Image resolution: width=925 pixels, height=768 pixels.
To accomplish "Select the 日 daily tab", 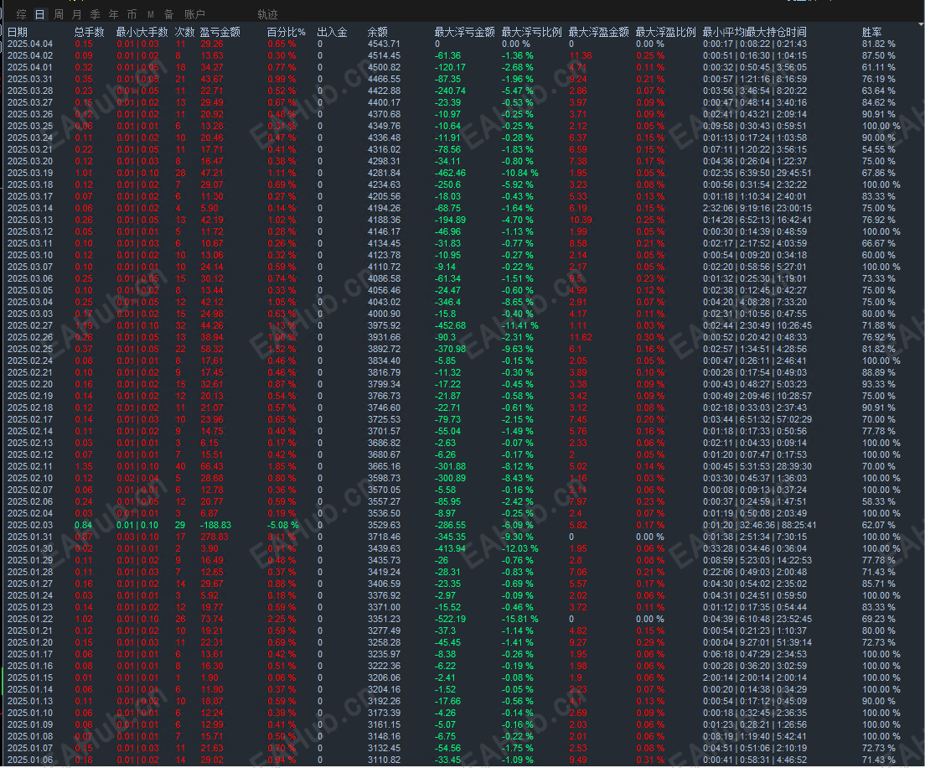I will [39, 14].
